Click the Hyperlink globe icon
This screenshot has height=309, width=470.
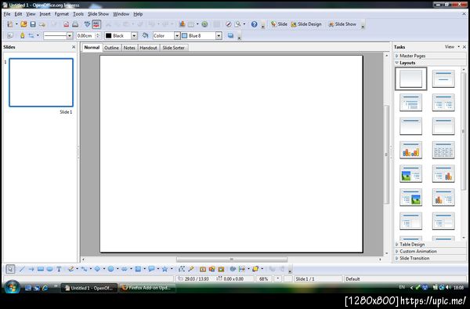coord(204,24)
